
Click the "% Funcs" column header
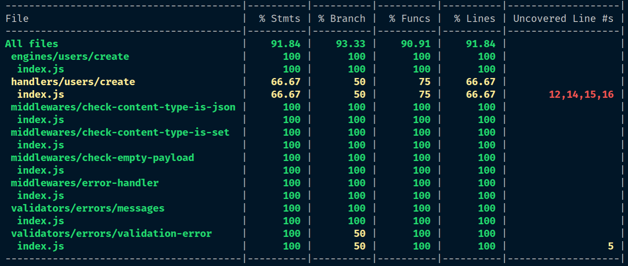click(410, 19)
